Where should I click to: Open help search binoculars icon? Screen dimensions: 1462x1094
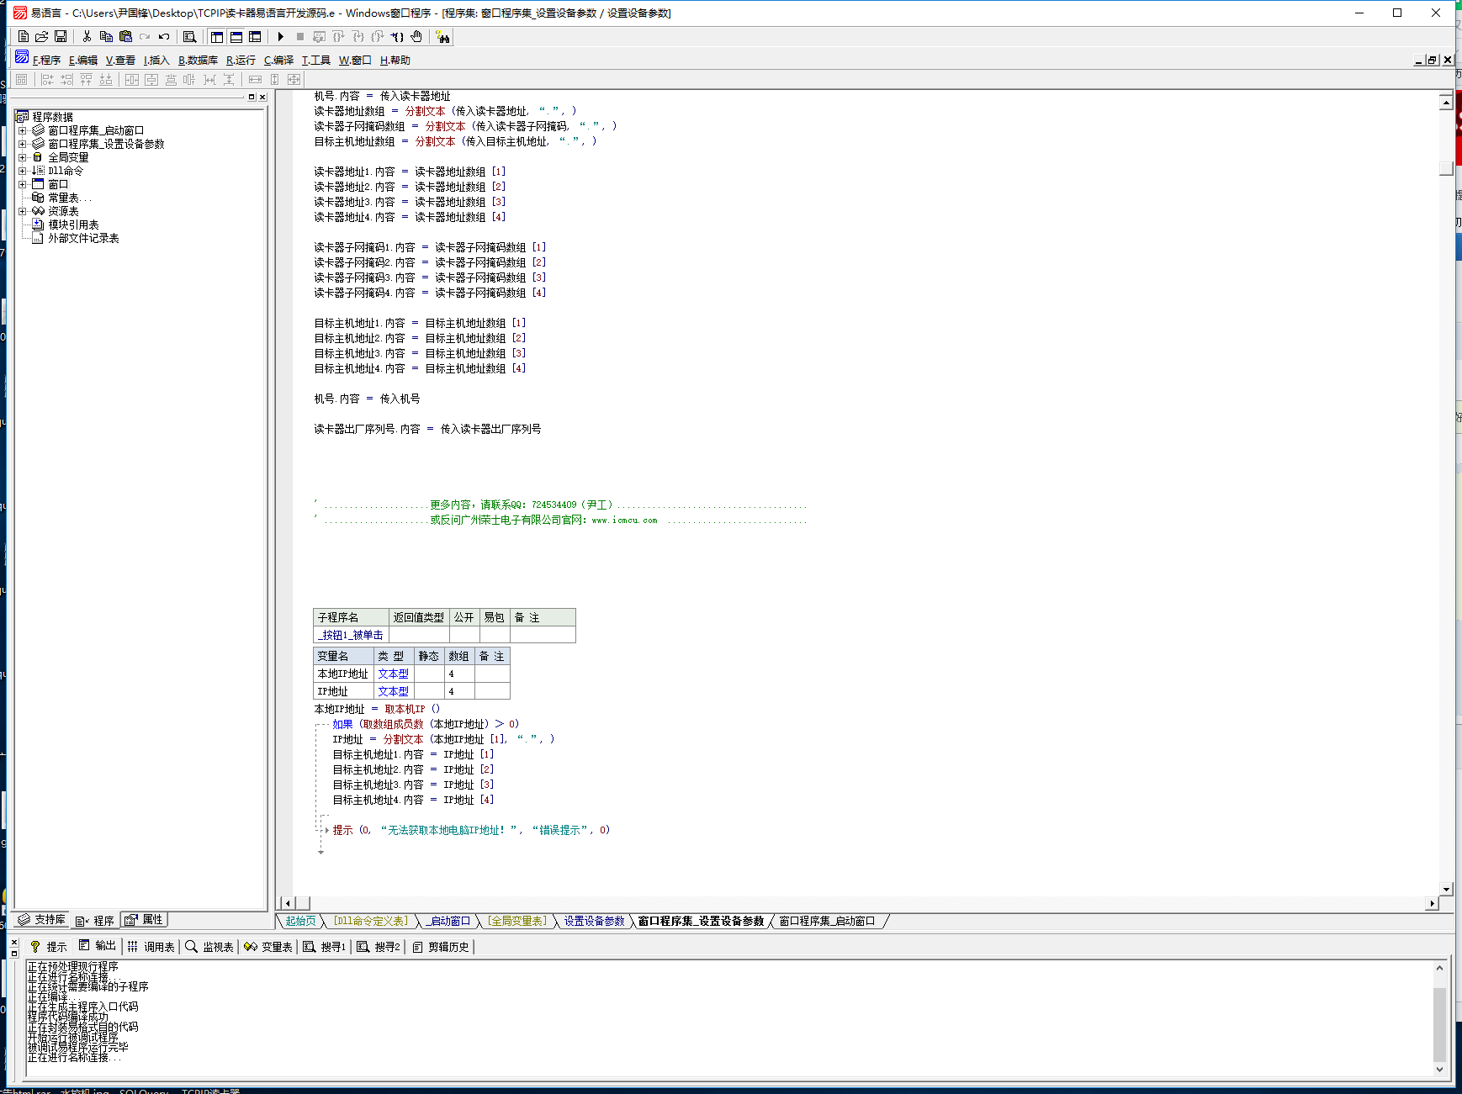click(442, 37)
